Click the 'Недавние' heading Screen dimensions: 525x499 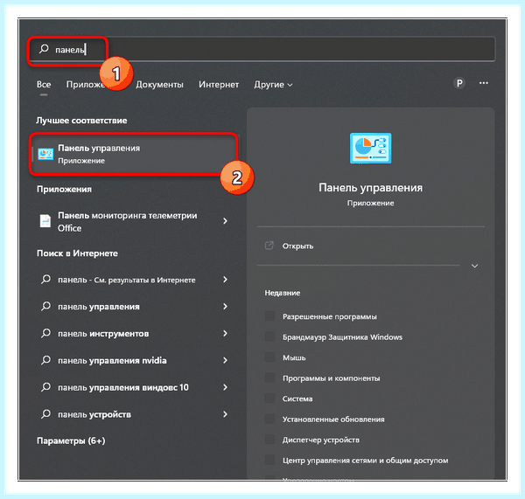283,293
